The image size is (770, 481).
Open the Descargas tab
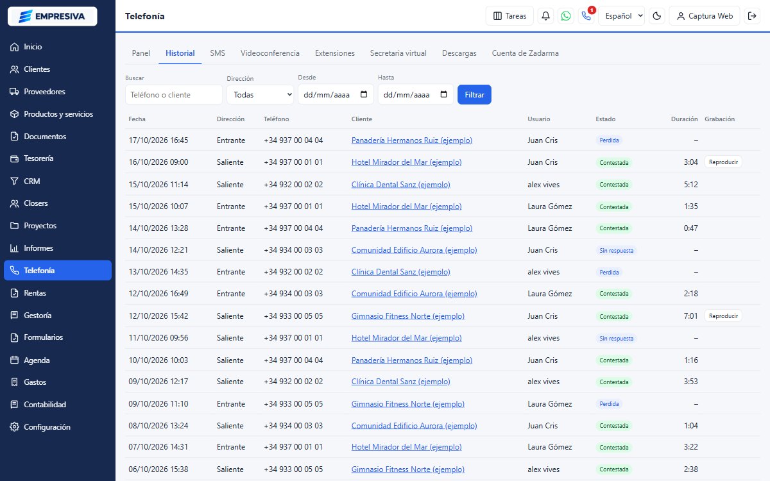pyautogui.click(x=459, y=53)
